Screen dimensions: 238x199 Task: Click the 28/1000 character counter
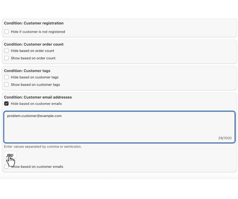[x=225, y=138]
